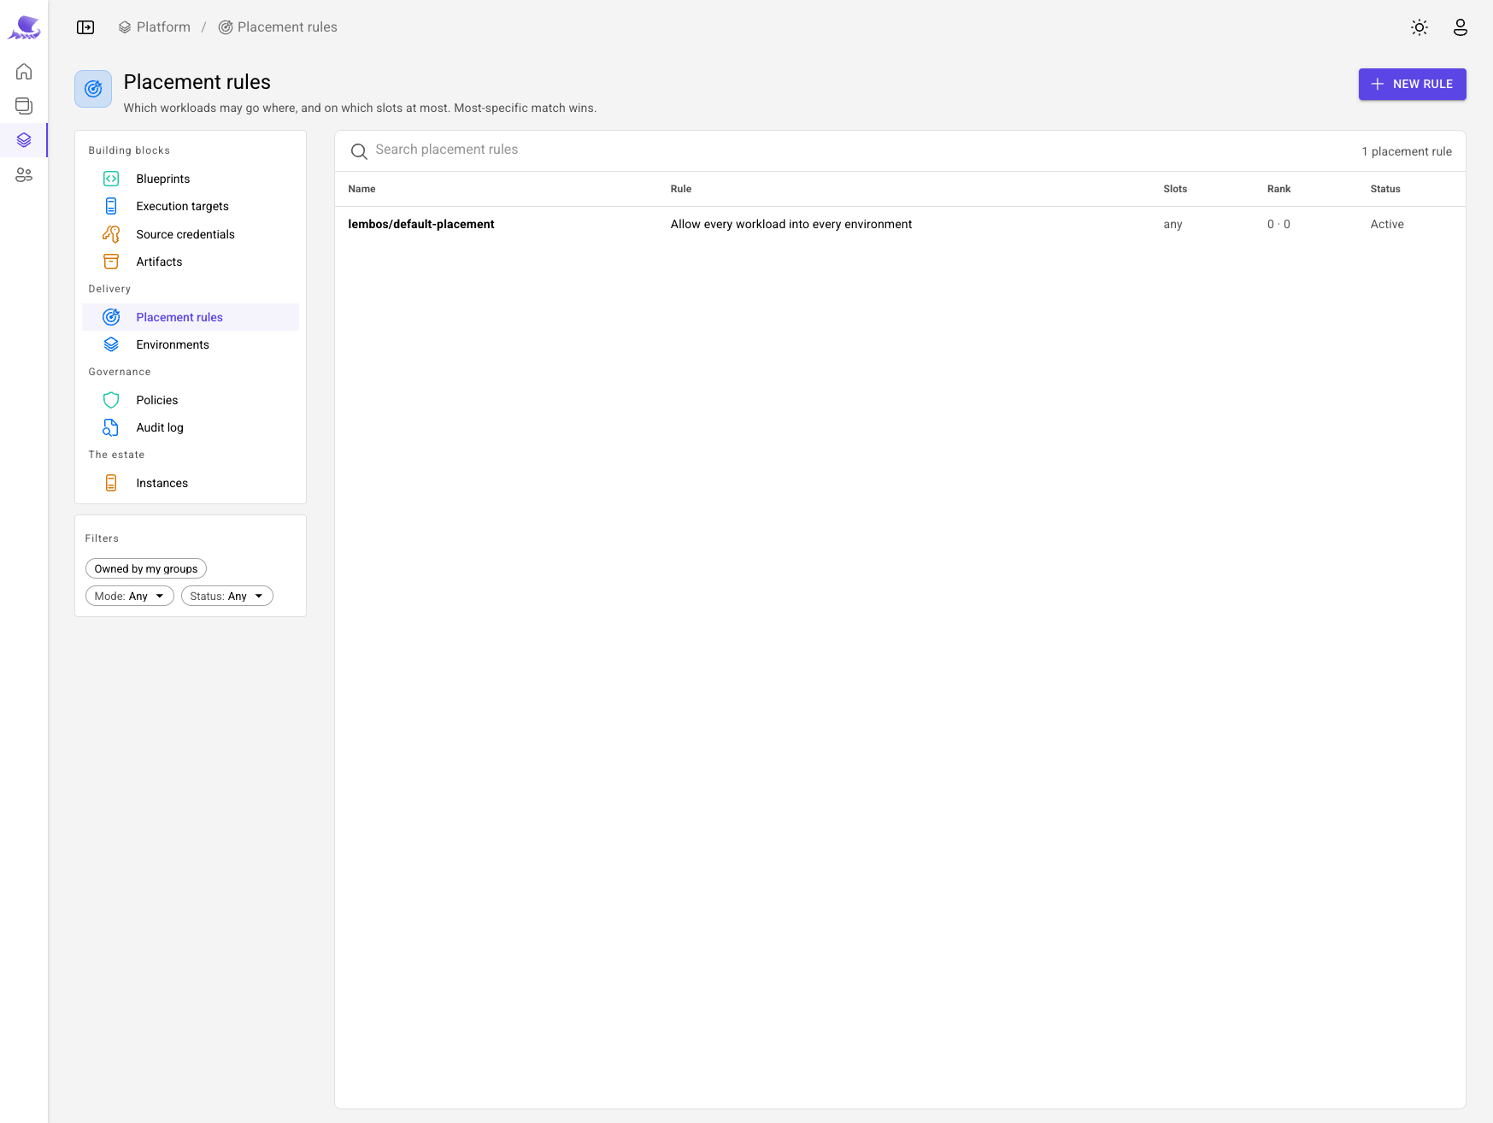Open the lembos/default-placement rule

click(421, 224)
